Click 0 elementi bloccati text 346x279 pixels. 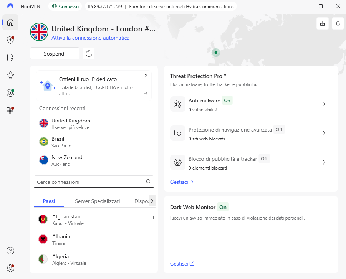(207, 168)
